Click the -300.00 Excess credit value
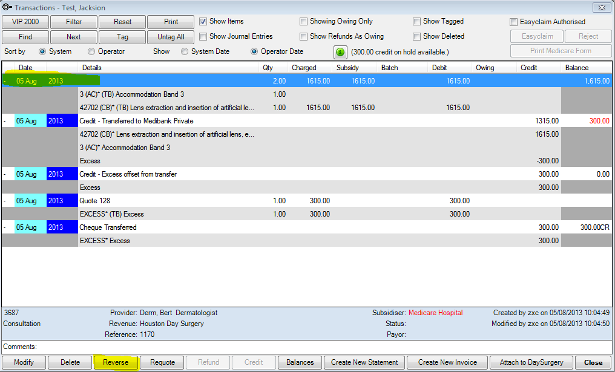The width and height of the screenshot is (615, 372). pyautogui.click(x=548, y=161)
